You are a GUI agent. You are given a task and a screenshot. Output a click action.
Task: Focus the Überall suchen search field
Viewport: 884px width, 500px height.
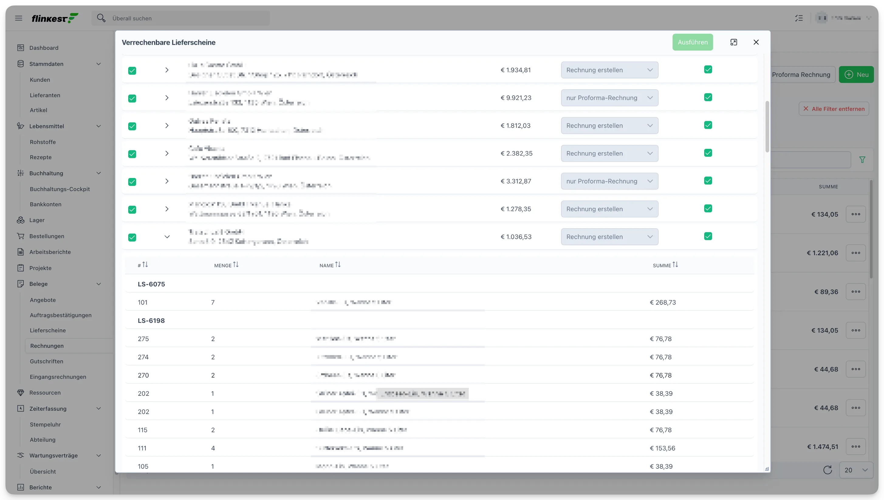[x=180, y=18]
